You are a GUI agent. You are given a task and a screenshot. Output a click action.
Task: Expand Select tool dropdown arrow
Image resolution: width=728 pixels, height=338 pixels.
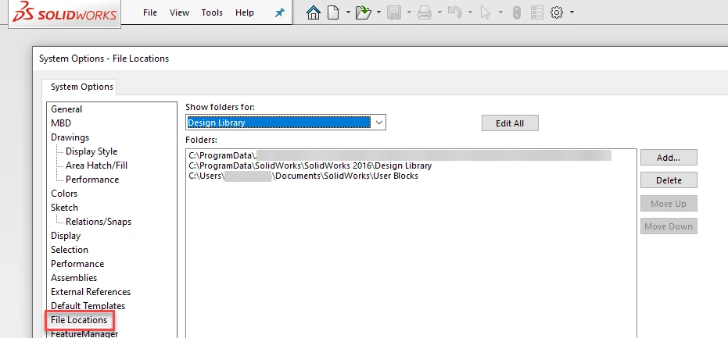(x=500, y=12)
